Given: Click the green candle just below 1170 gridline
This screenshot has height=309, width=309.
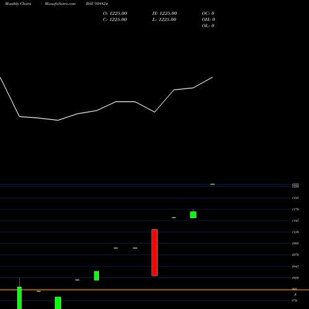Looking at the screenshot, I should 193,214.
